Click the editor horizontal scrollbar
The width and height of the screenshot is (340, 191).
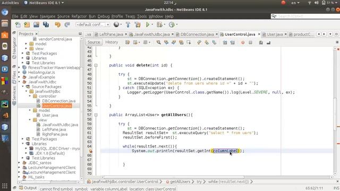pos(174,177)
